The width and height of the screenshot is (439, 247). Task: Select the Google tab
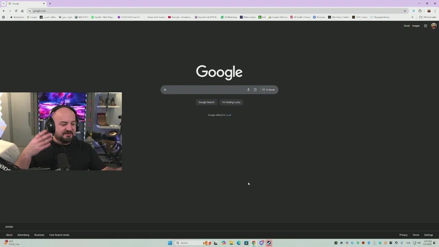(27, 3)
